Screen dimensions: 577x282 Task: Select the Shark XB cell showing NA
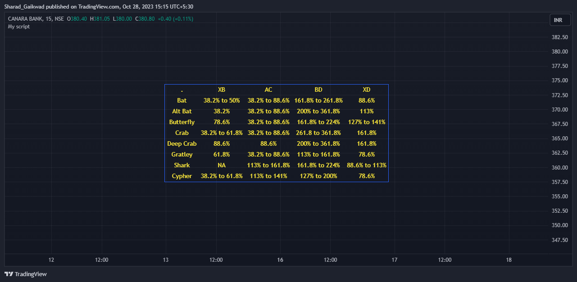(x=222, y=165)
